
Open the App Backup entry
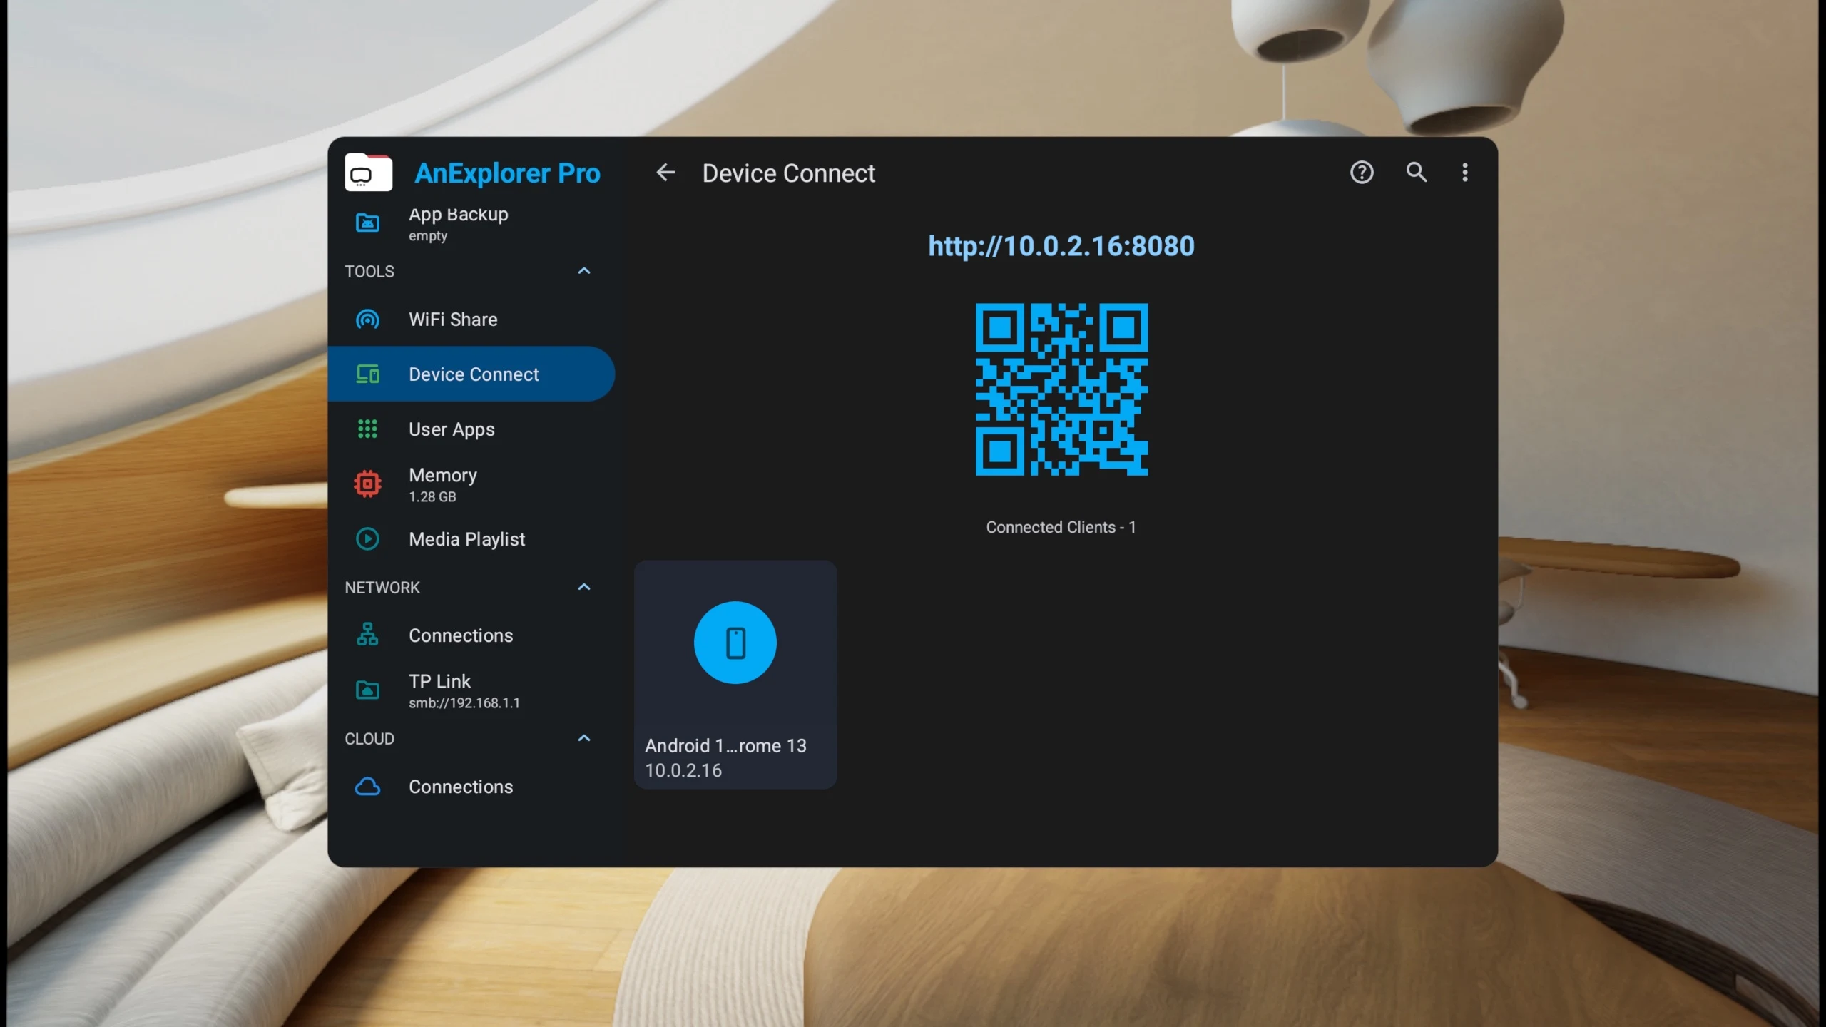471,224
